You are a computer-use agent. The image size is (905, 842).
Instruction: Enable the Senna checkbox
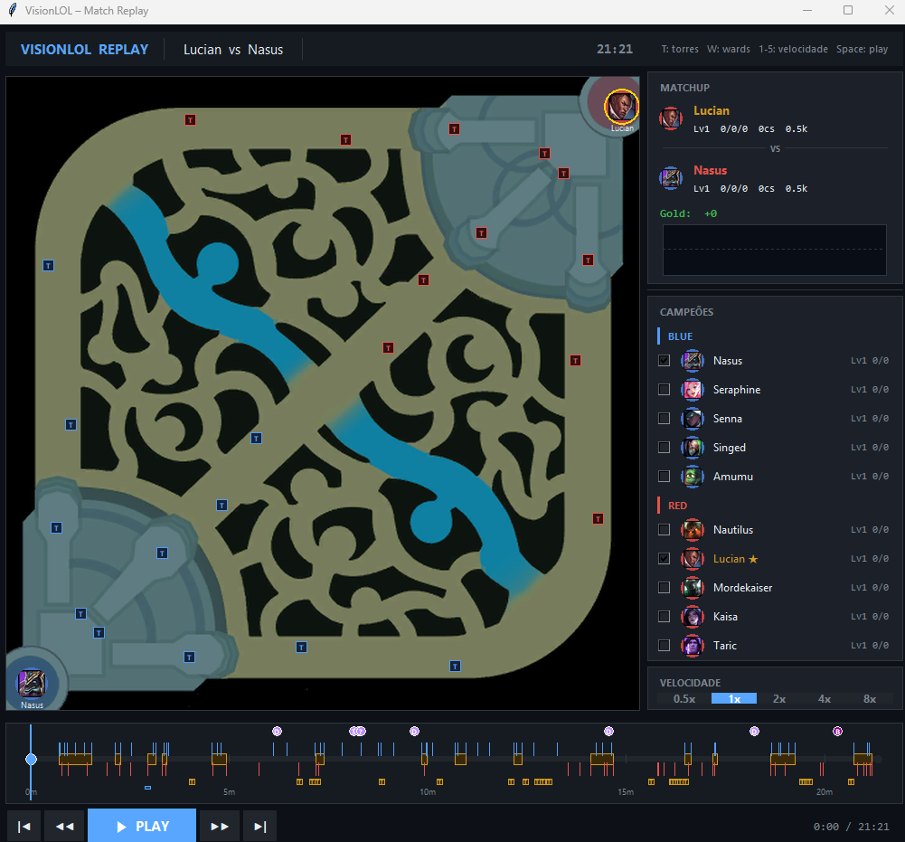coord(664,418)
